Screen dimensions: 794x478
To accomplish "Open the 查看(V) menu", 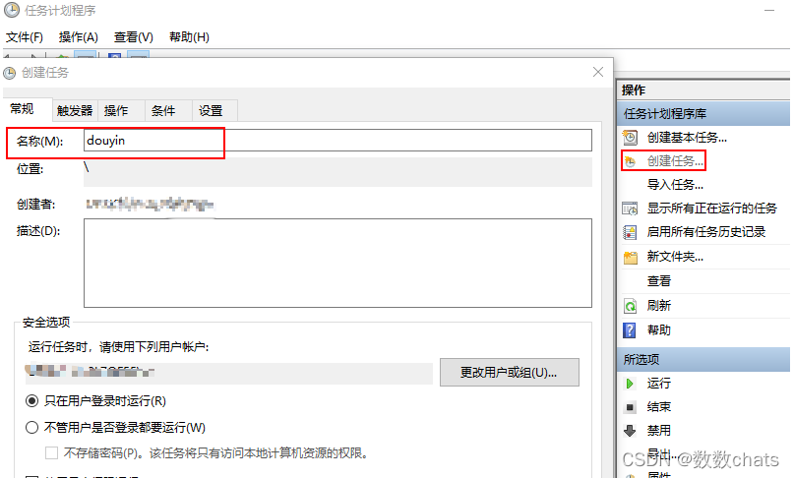I will (134, 37).
